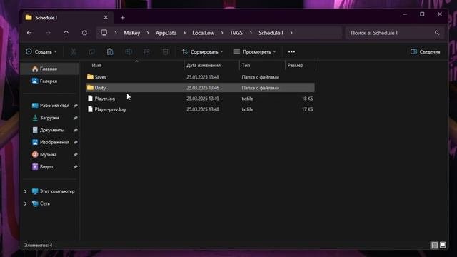Switch to large thumbnails view icon
This screenshot has width=457, height=257.
tap(443, 245)
